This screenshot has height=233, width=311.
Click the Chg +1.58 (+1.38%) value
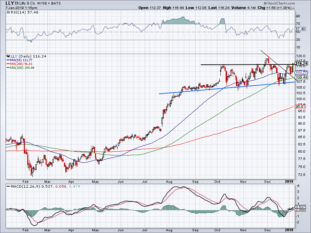(274, 8)
